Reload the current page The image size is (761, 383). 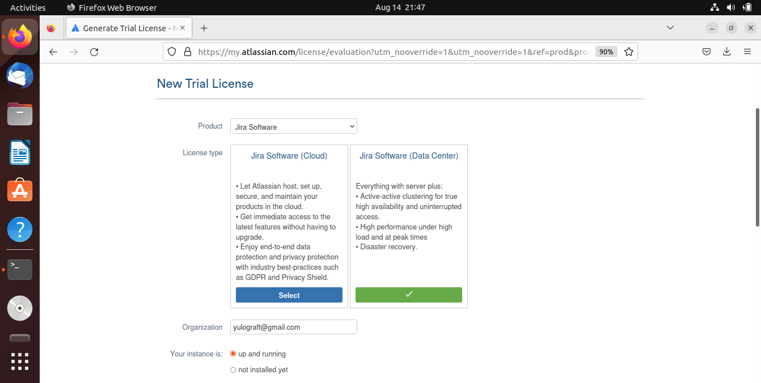[x=94, y=52]
